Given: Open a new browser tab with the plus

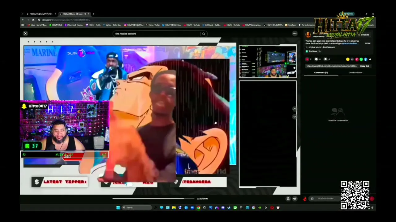Looking at the screenshot, I should click(x=93, y=14).
